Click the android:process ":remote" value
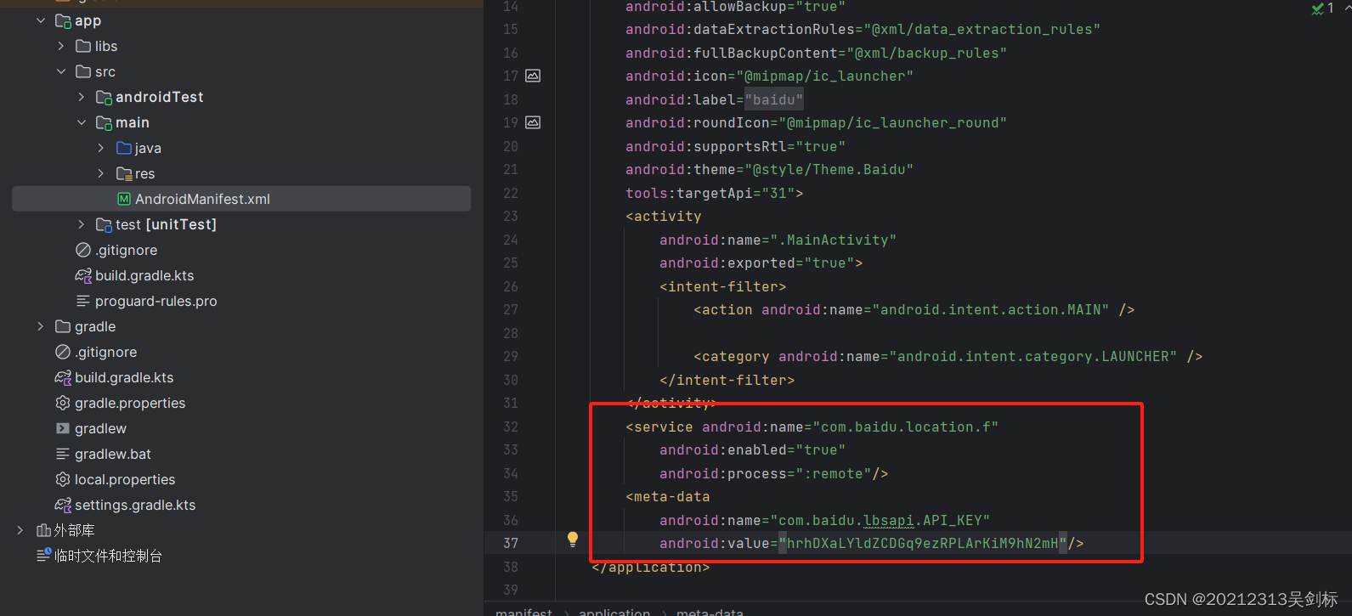Screen dimensions: 1352x616 click(834, 473)
